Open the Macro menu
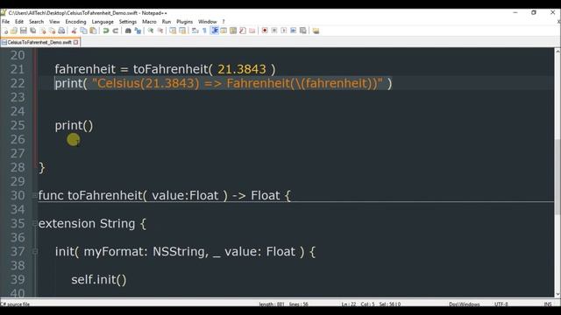Screen dimensions: 561x315 tap(149, 22)
